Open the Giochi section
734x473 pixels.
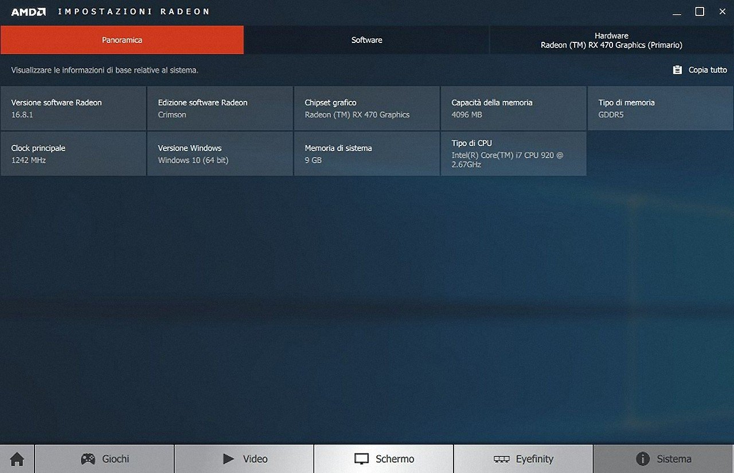104,459
